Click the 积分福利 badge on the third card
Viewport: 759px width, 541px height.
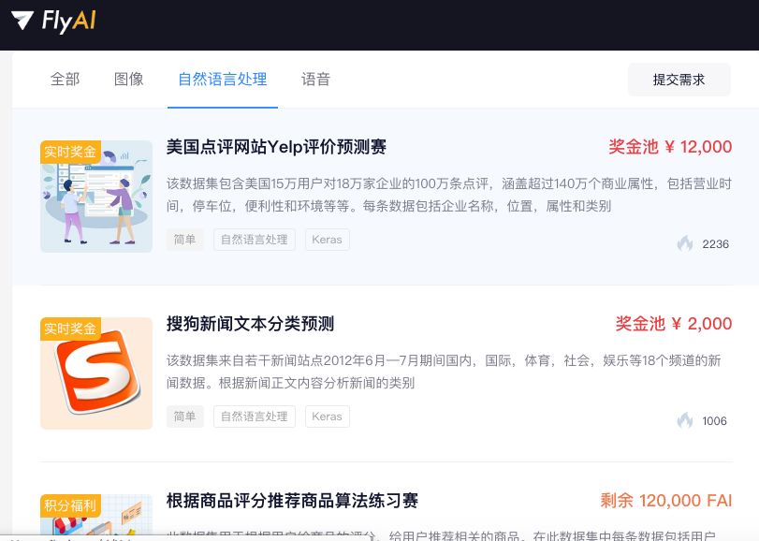(x=71, y=506)
